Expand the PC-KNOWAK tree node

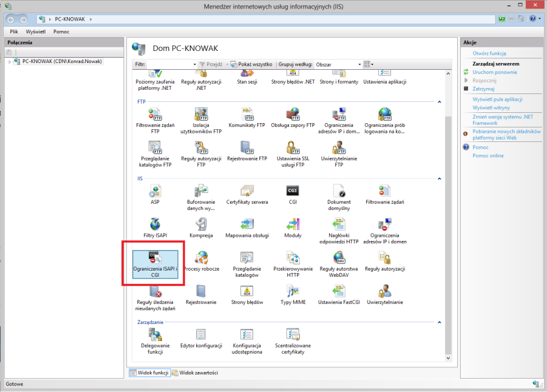pos(10,62)
